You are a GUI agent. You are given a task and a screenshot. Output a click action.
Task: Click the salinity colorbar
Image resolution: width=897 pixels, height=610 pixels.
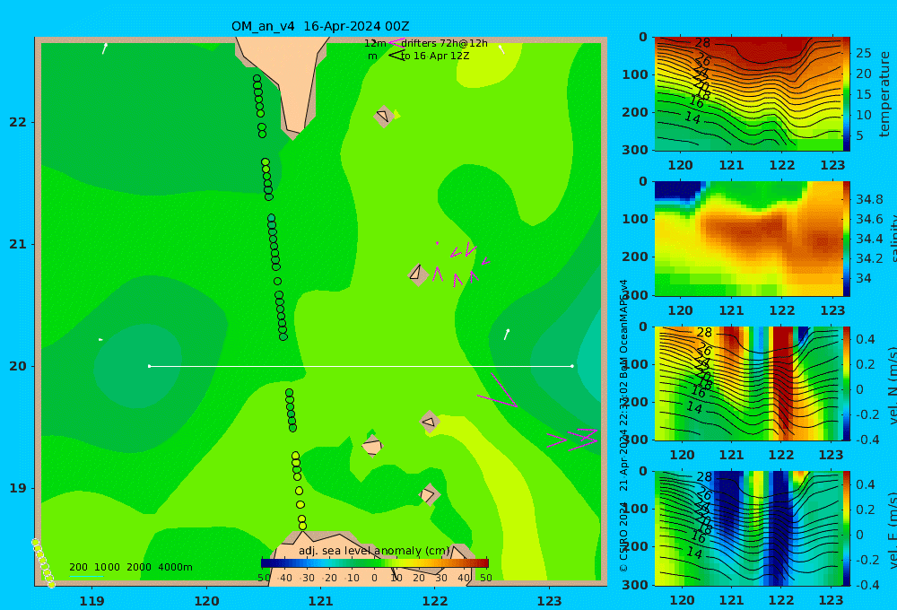[846, 239]
